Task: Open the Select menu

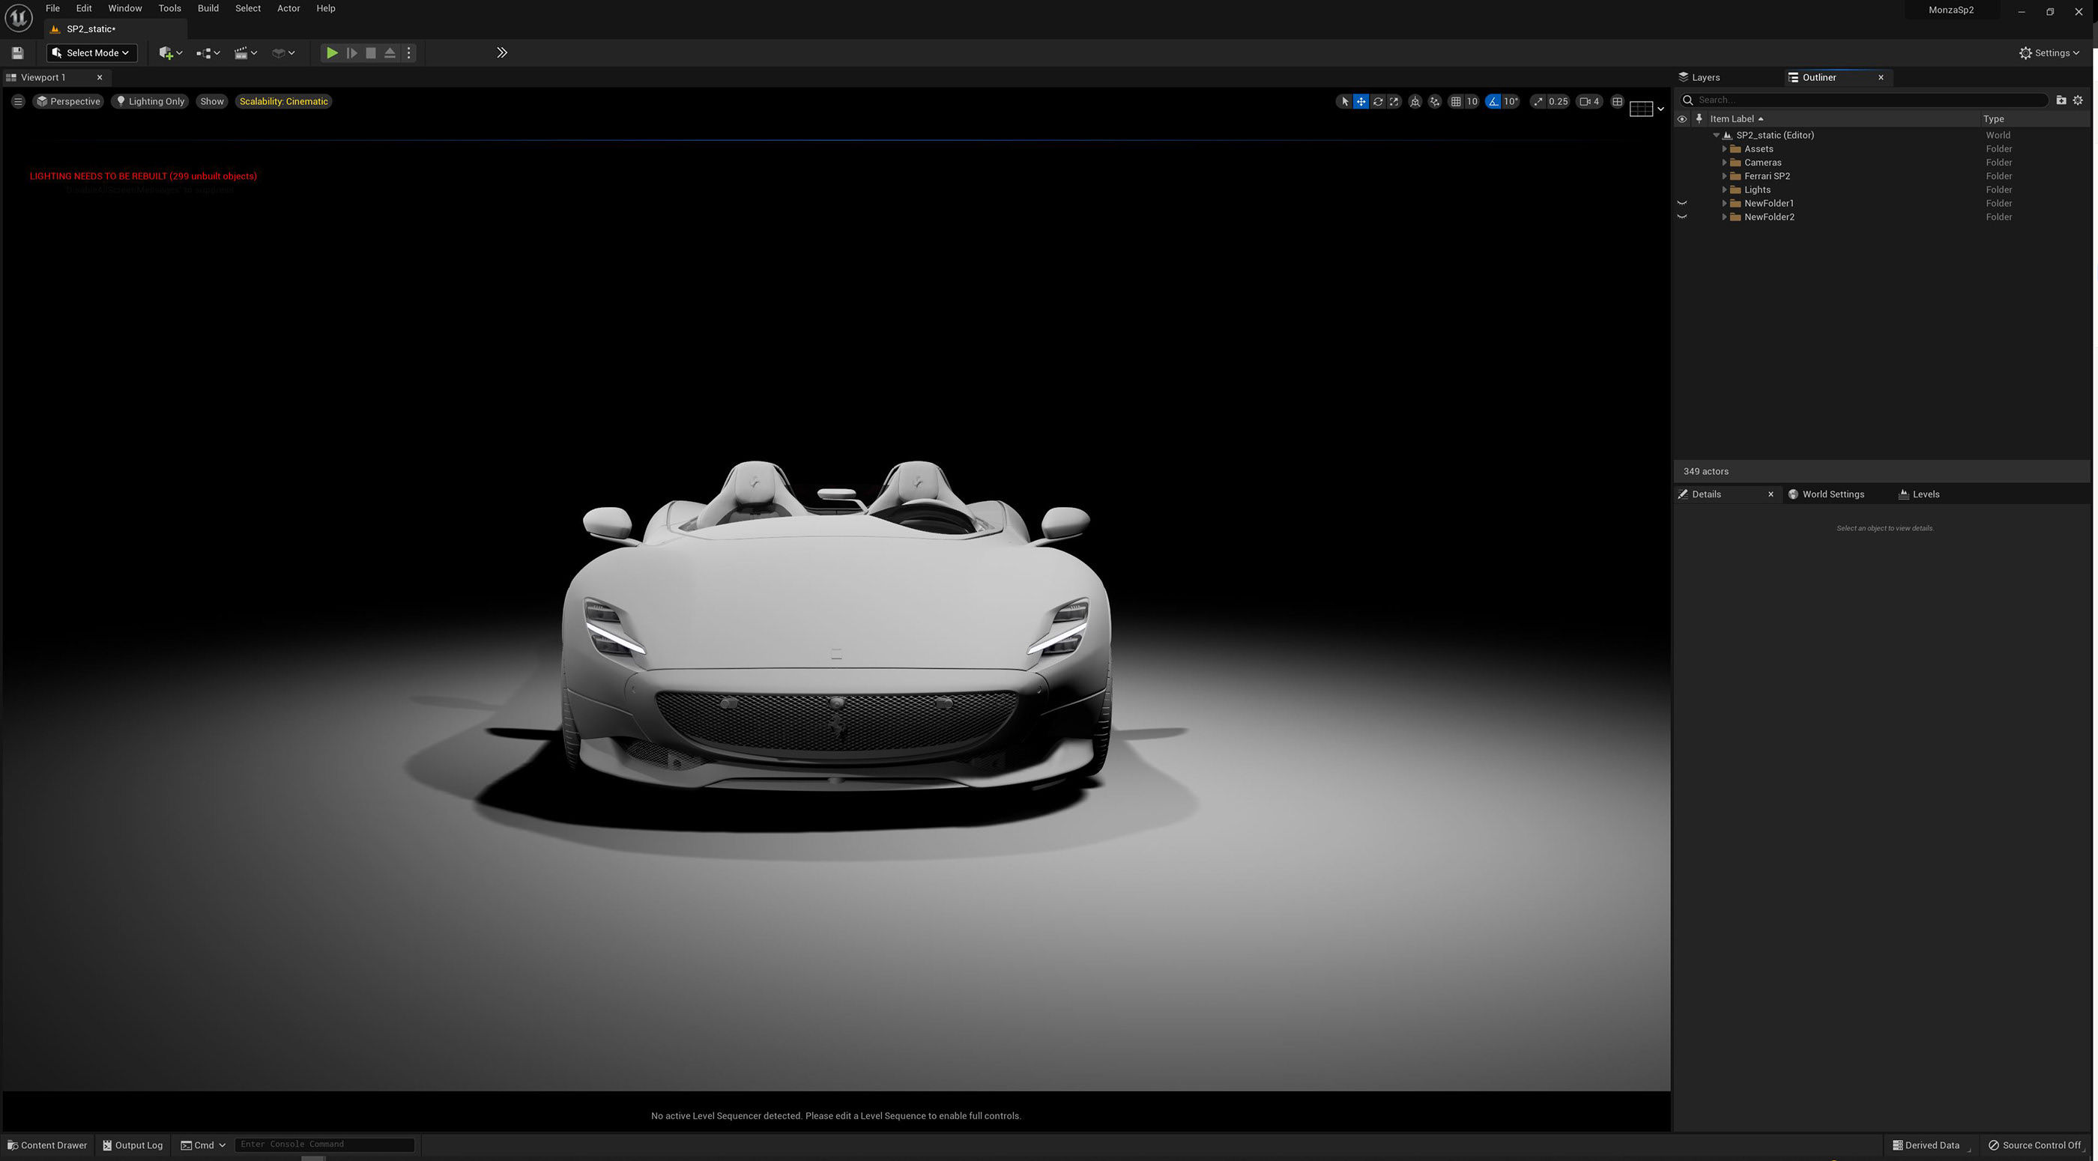Action: [247, 8]
